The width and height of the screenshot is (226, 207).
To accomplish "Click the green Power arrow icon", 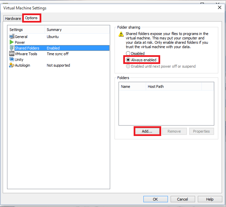I will coord(12,42).
